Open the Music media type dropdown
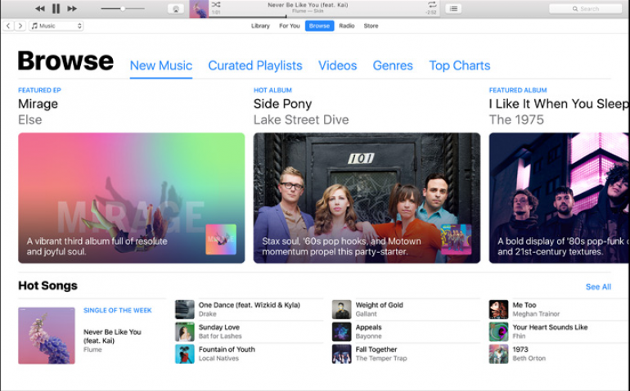 (x=56, y=25)
